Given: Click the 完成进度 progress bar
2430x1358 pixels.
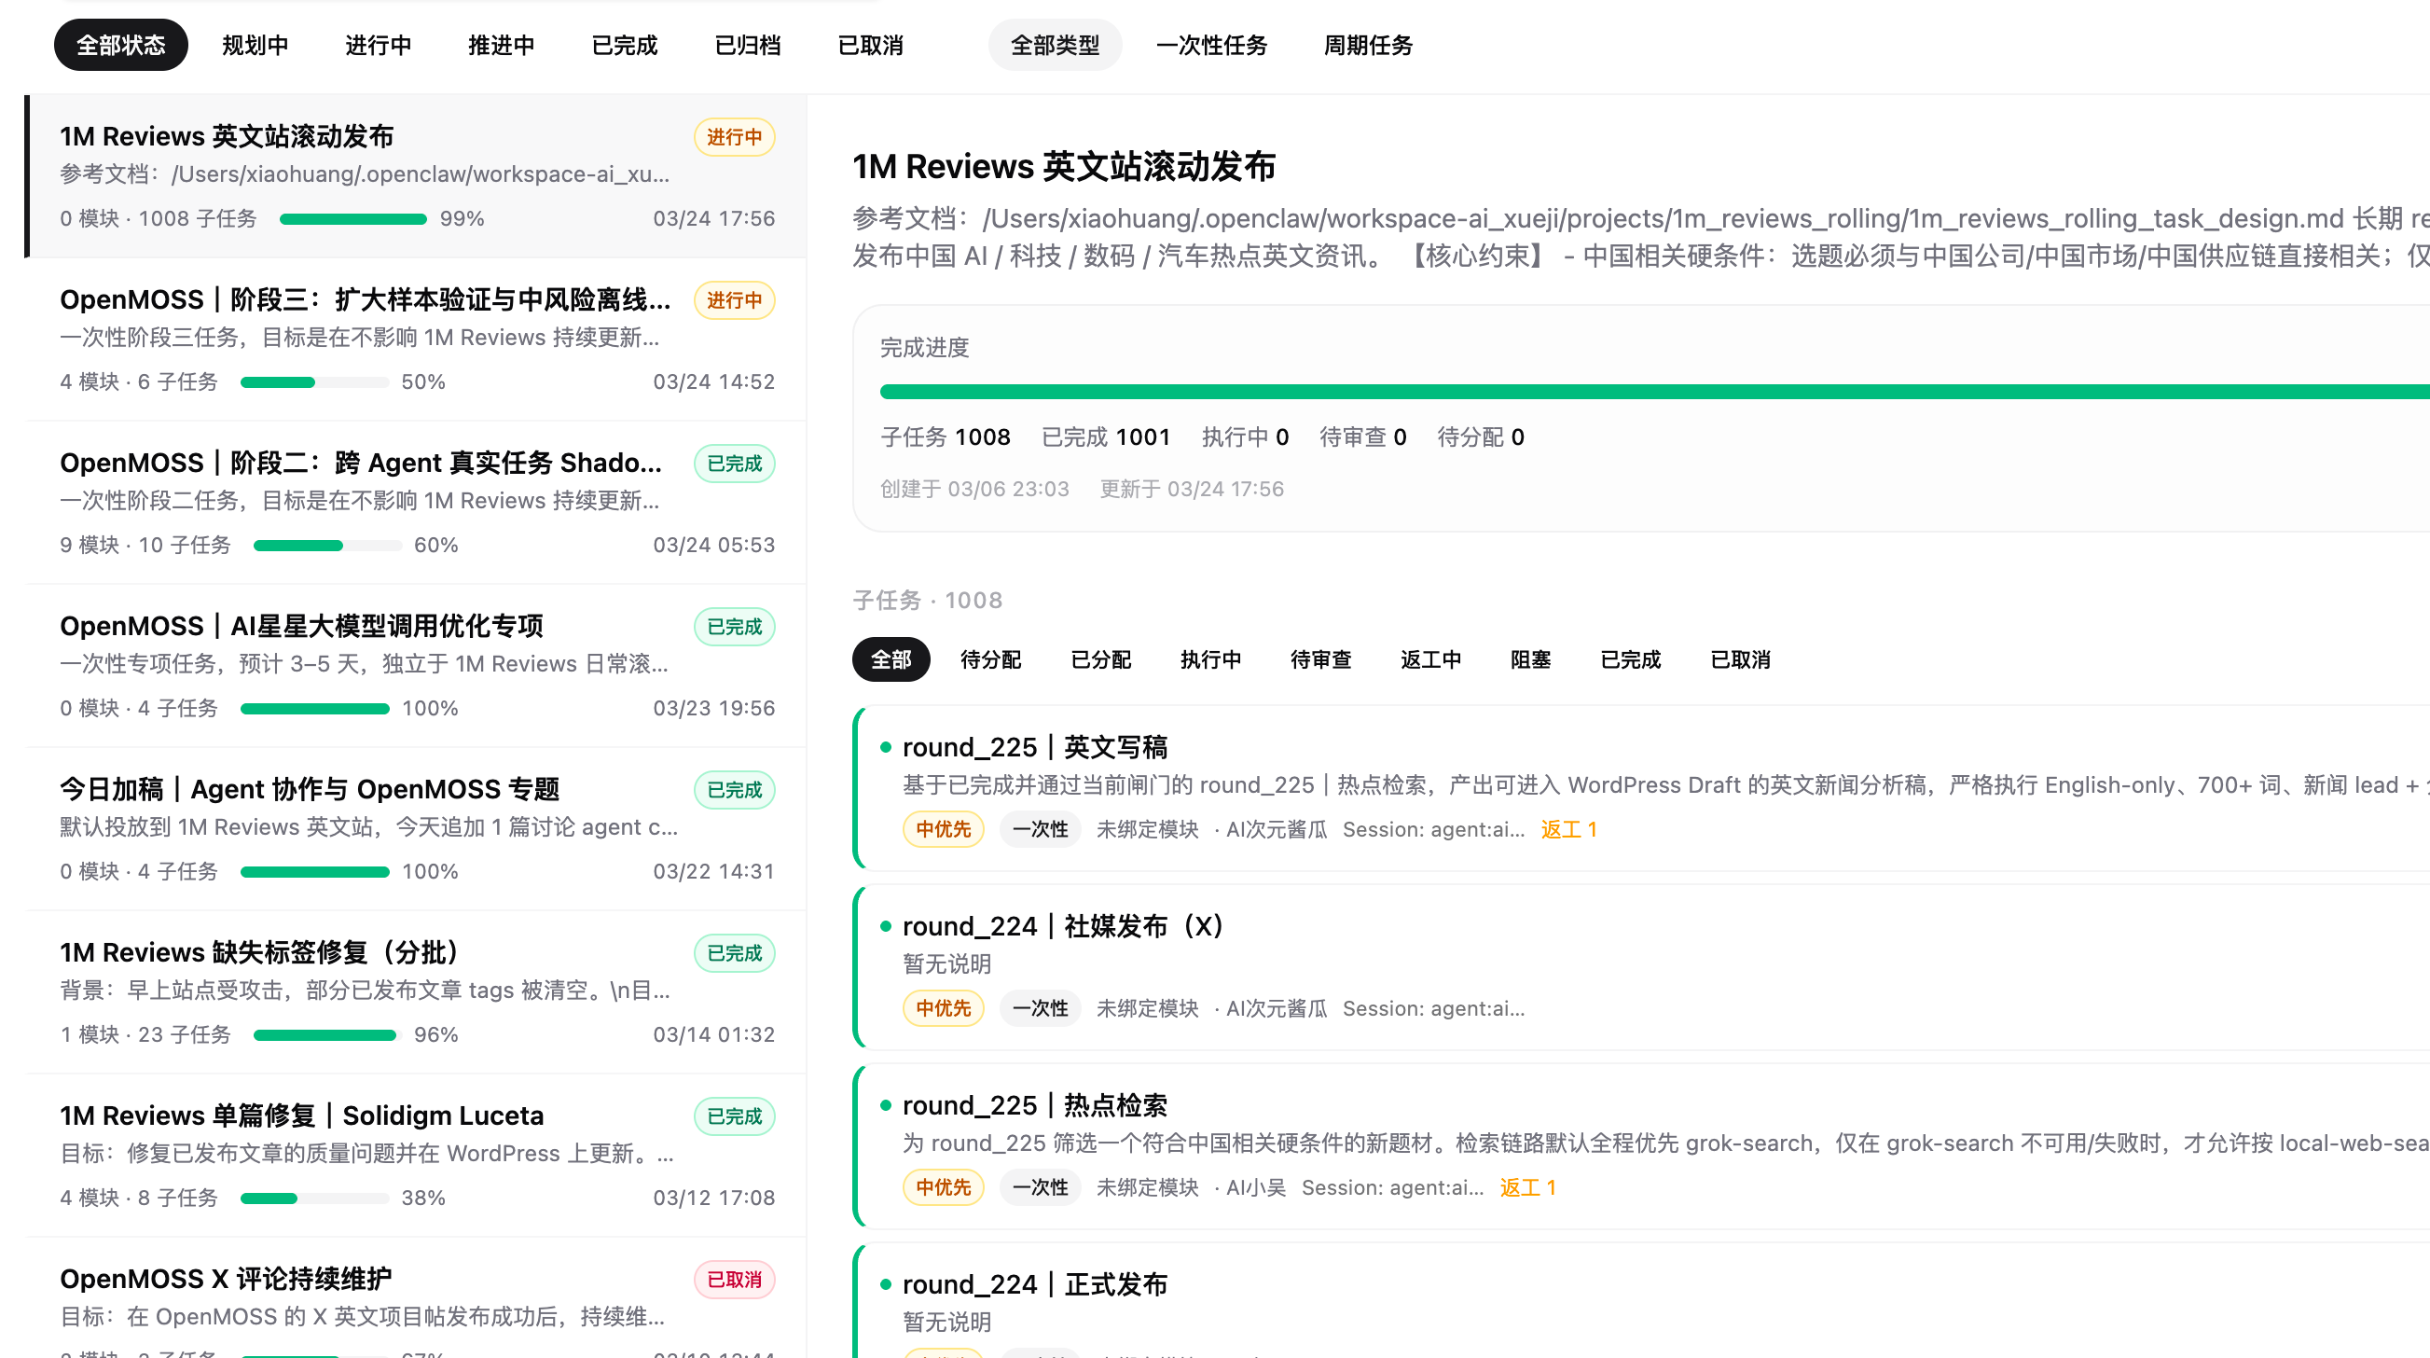Looking at the screenshot, I should [1604, 390].
